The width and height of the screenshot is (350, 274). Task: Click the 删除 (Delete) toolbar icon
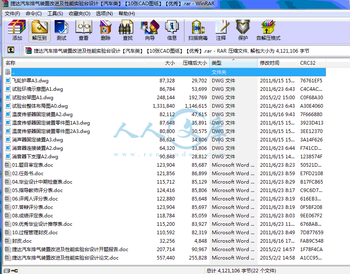(106, 30)
